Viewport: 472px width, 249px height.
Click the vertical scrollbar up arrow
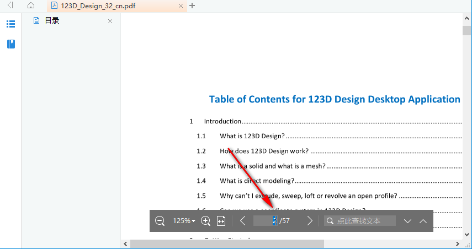click(x=467, y=19)
